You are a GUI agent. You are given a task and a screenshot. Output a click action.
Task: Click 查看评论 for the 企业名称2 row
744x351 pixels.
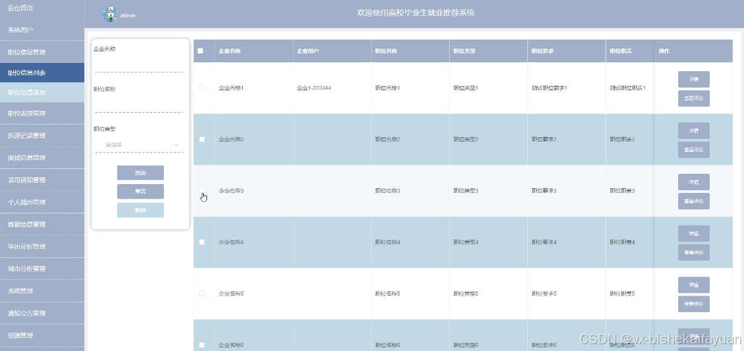(694, 150)
